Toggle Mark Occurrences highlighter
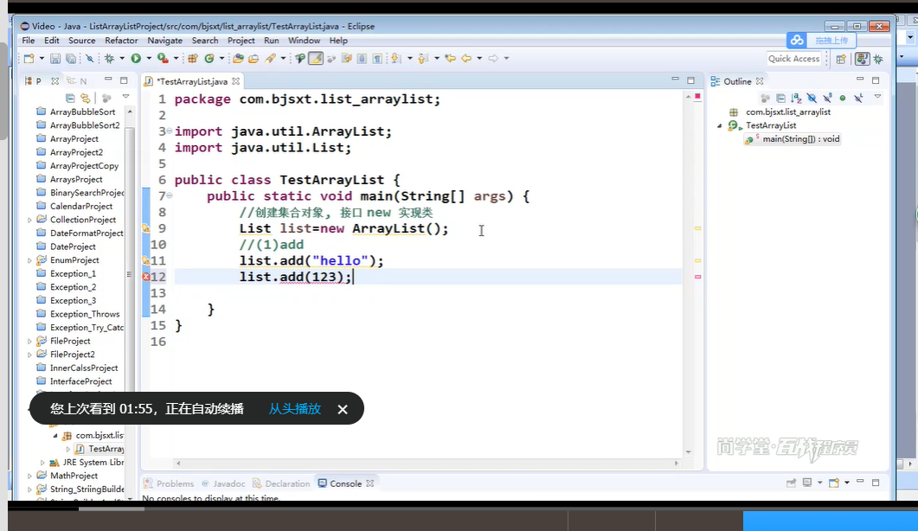This screenshot has height=531, width=918. click(316, 58)
